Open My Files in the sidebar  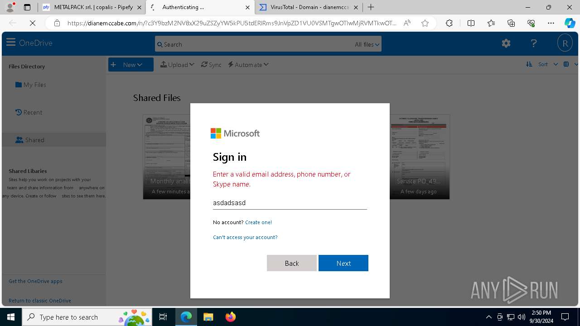click(31, 85)
